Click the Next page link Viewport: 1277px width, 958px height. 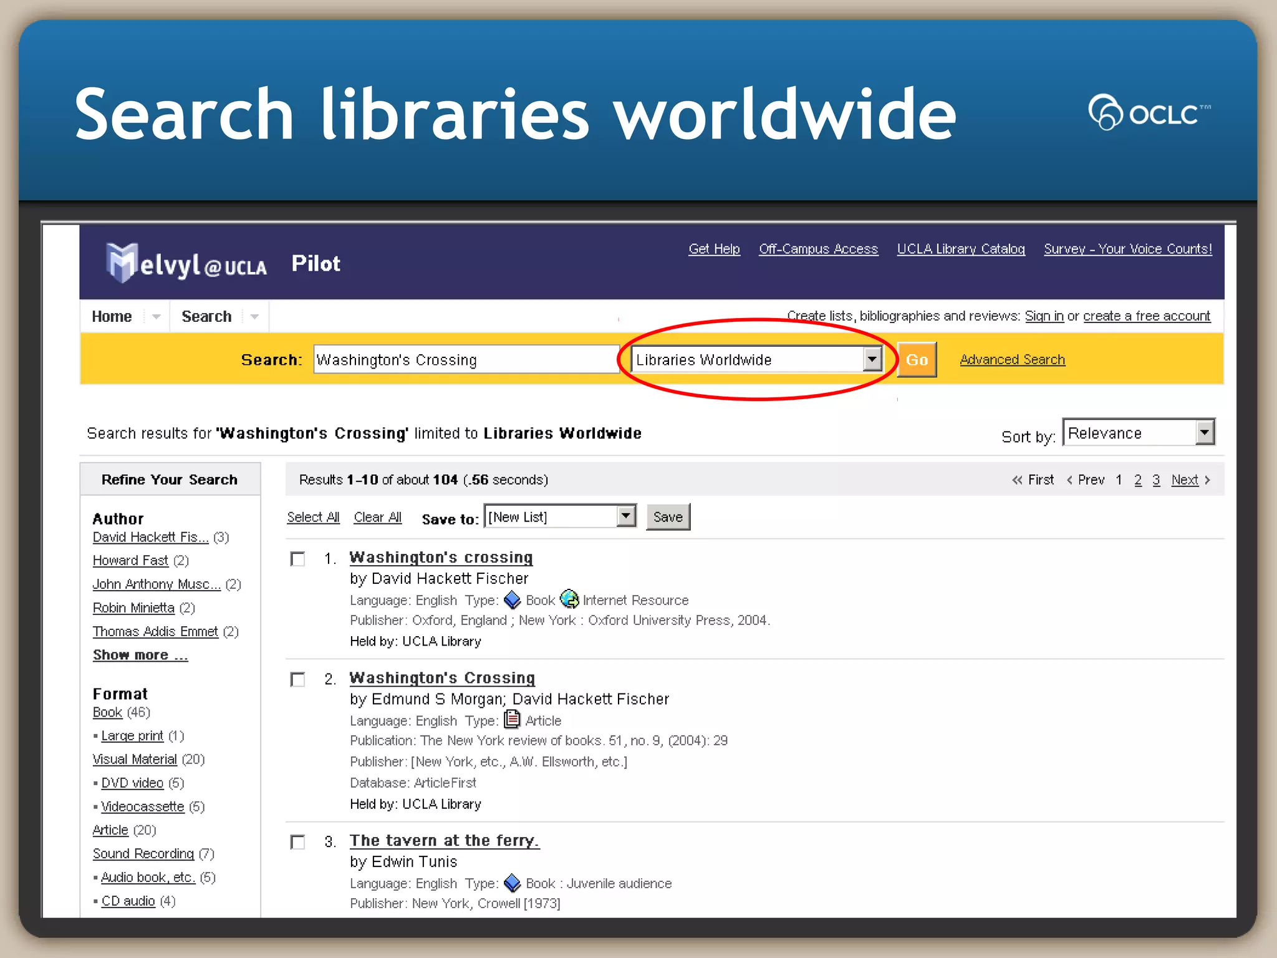1185,480
